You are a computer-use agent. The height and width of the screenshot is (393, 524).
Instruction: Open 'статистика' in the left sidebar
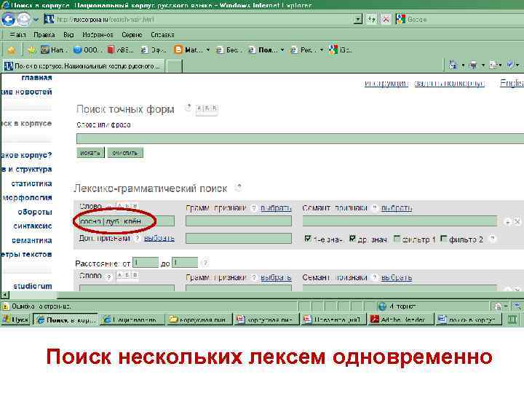click(x=32, y=183)
